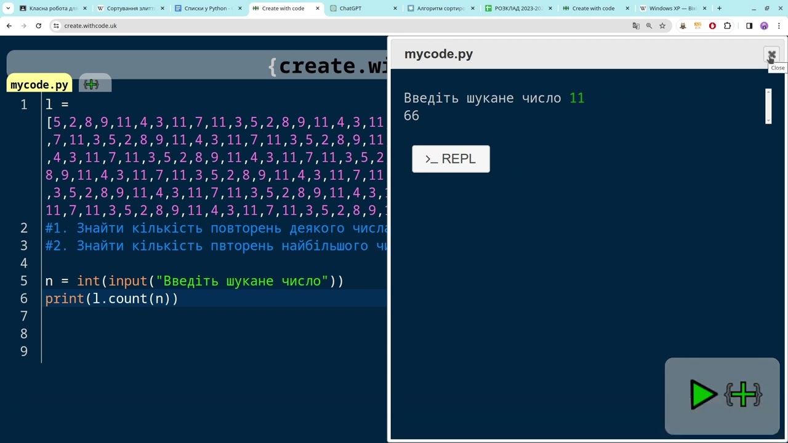Go forward in browser history

point(24,26)
